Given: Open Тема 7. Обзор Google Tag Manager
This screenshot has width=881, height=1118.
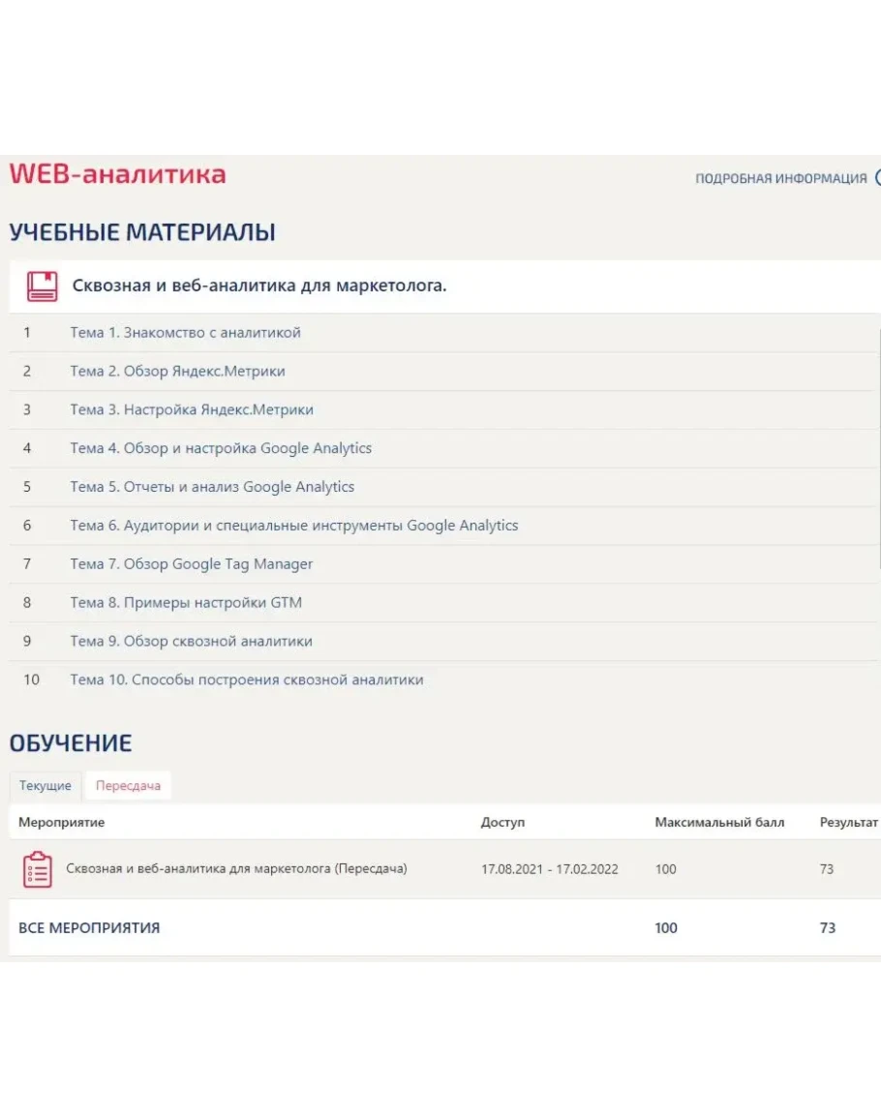Looking at the screenshot, I should [x=192, y=564].
